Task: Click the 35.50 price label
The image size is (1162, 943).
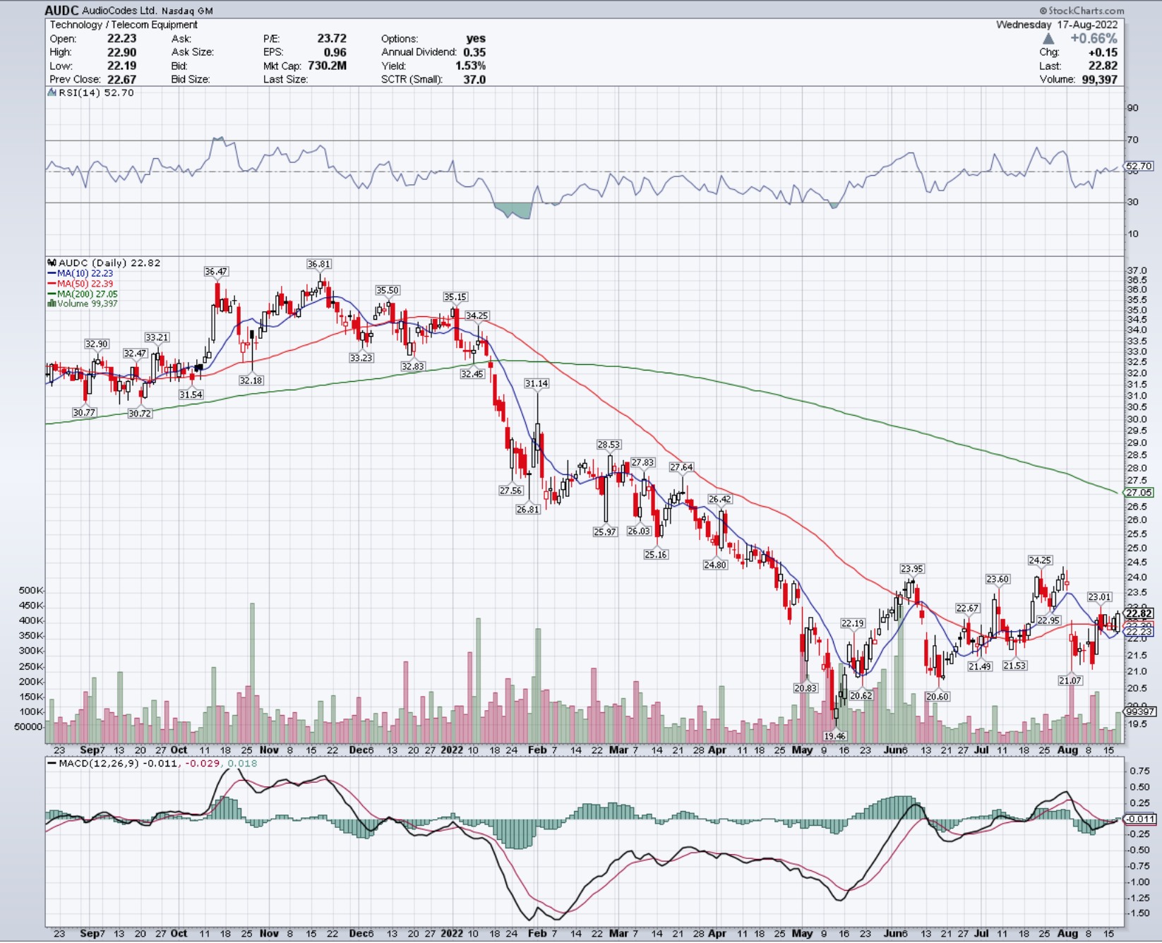Action: 387,290
